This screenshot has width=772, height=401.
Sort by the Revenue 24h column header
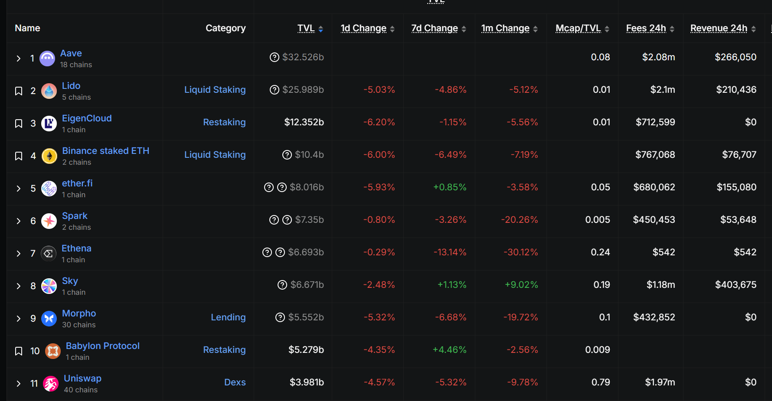coord(719,28)
